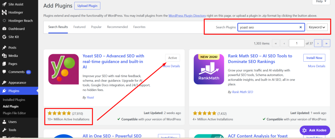Image resolution: width=335 pixels, height=139 pixels.
Task: Click the 1,303 items count text
Action: click(x=262, y=43)
